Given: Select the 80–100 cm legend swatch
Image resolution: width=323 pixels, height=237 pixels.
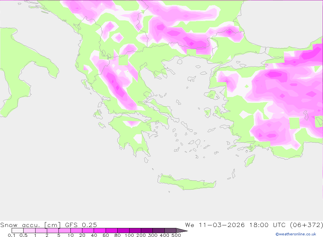Looking at the screenshot, I should click(123, 231).
